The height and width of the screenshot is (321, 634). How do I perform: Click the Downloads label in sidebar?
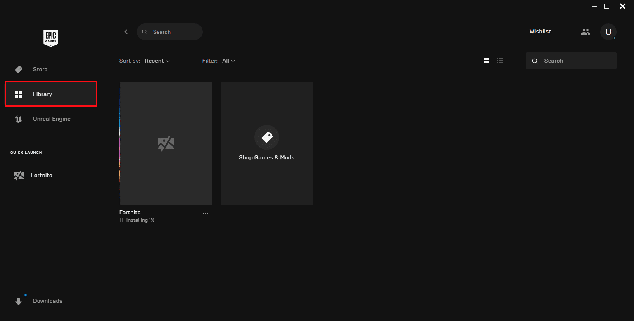pyautogui.click(x=47, y=301)
